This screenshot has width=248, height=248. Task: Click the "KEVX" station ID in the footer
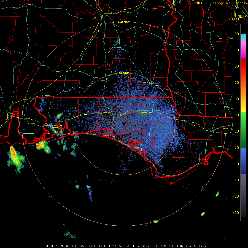(161, 246)
